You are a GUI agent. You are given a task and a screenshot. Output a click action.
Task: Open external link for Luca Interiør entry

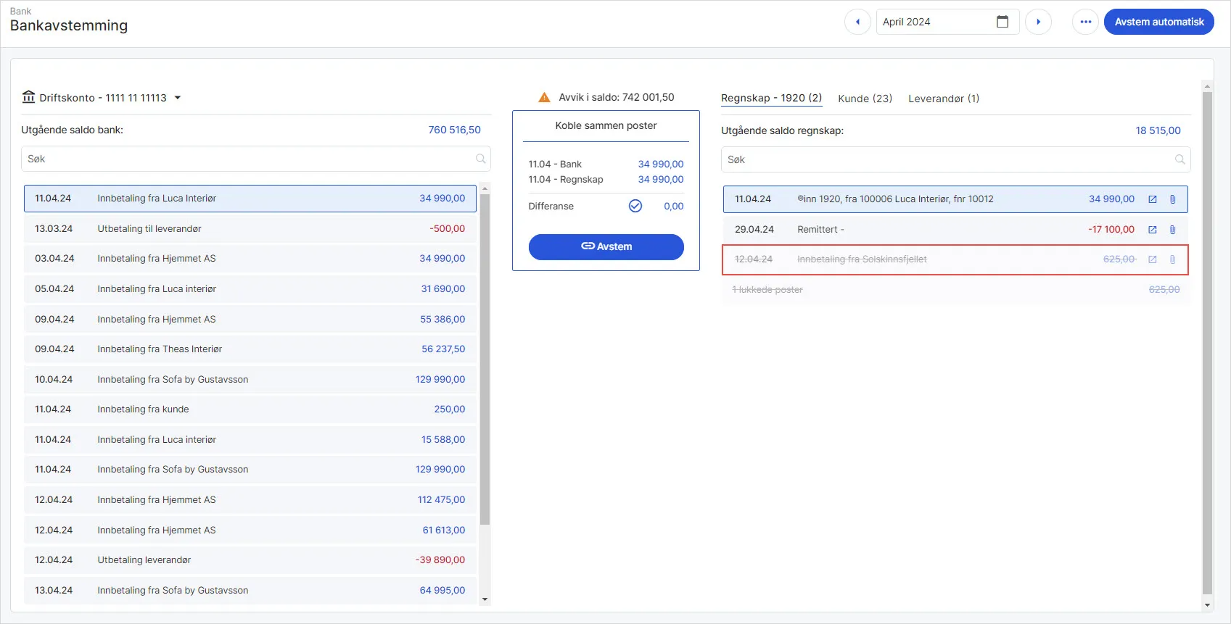(1153, 199)
